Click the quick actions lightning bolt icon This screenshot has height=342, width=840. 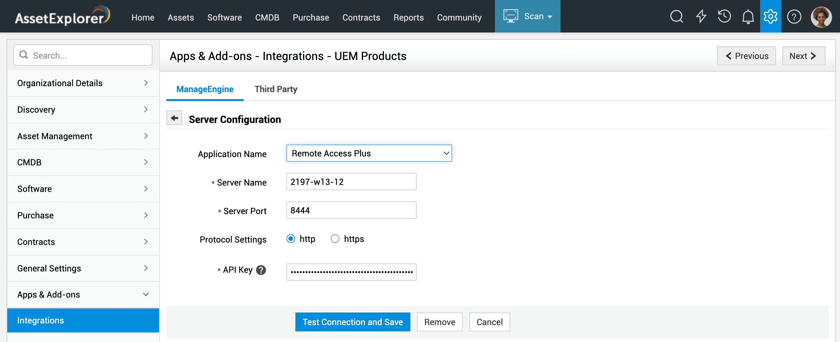pos(701,17)
